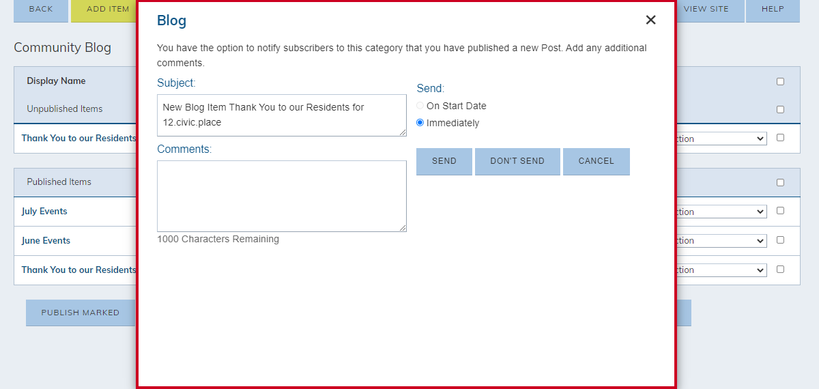Close the Blog dialog with the X
Viewport: 819px width, 389px height.
pyautogui.click(x=650, y=20)
